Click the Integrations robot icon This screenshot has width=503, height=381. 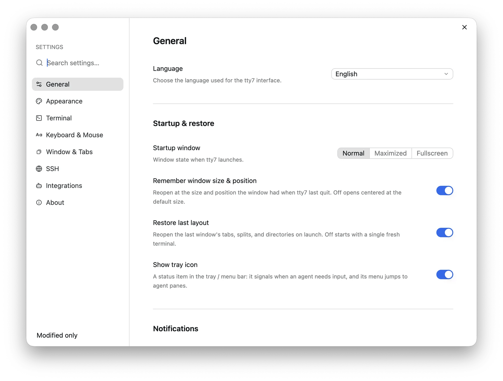coord(39,186)
